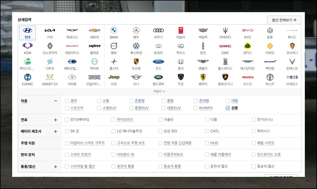Image resolution: width=317 pixels, height=189 pixels.
Task: Click the Porsche (포르쉐) logo
Action: 136,62
